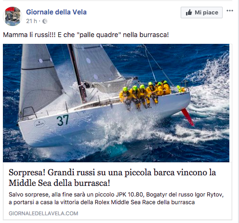This screenshot has height=223, width=239.
Task: Click the number 37 on the boat hull
Action: (63, 120)
